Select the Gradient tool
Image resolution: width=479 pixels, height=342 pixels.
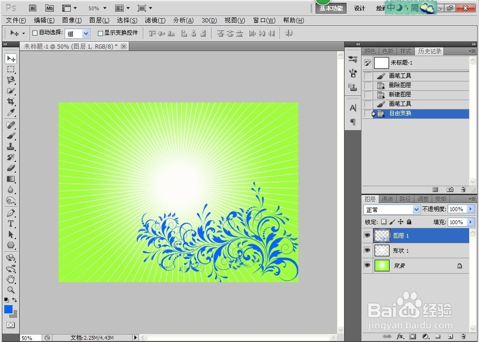(x=11, y=179)
